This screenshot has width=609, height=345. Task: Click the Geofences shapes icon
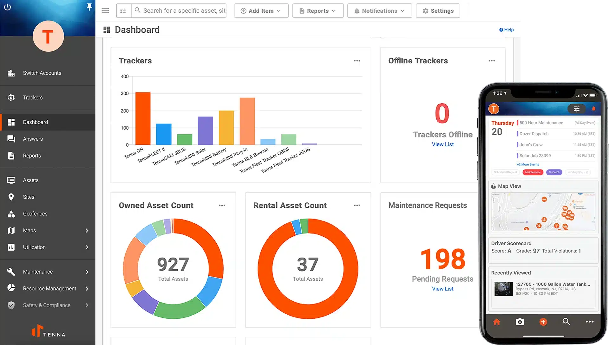(11, 214)
